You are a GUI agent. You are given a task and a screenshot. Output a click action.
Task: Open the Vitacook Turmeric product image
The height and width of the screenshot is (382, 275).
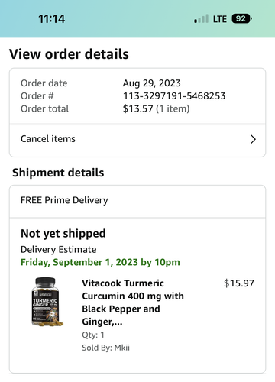point(47,302)
